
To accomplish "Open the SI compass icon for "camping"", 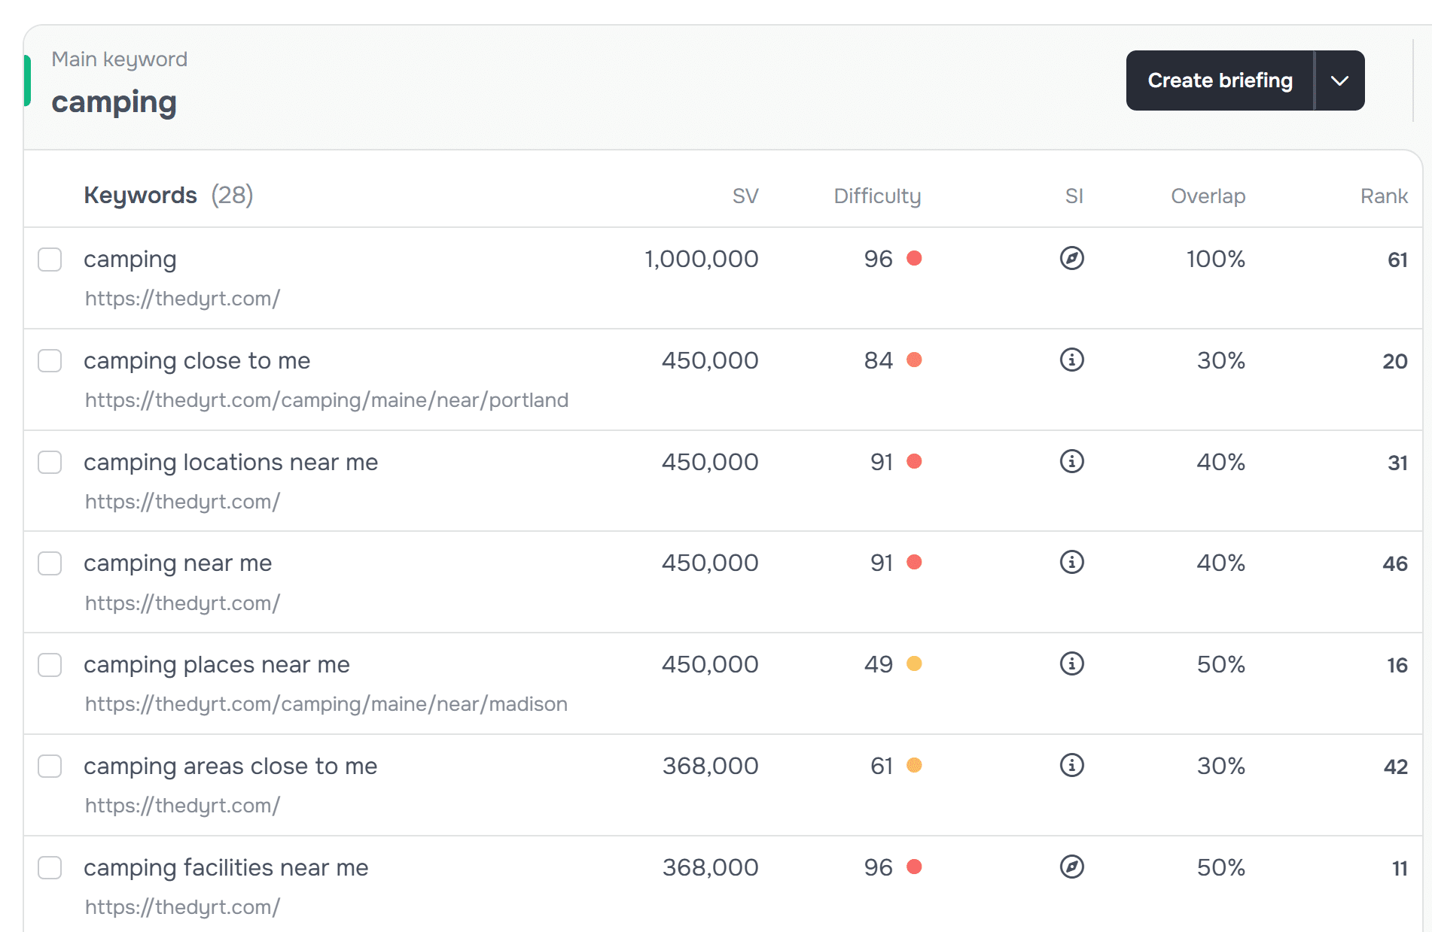I will [x=1071, y=258].
